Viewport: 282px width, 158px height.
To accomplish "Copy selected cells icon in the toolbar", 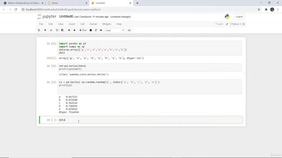I will pyautogui.click(x=57, y=30).
